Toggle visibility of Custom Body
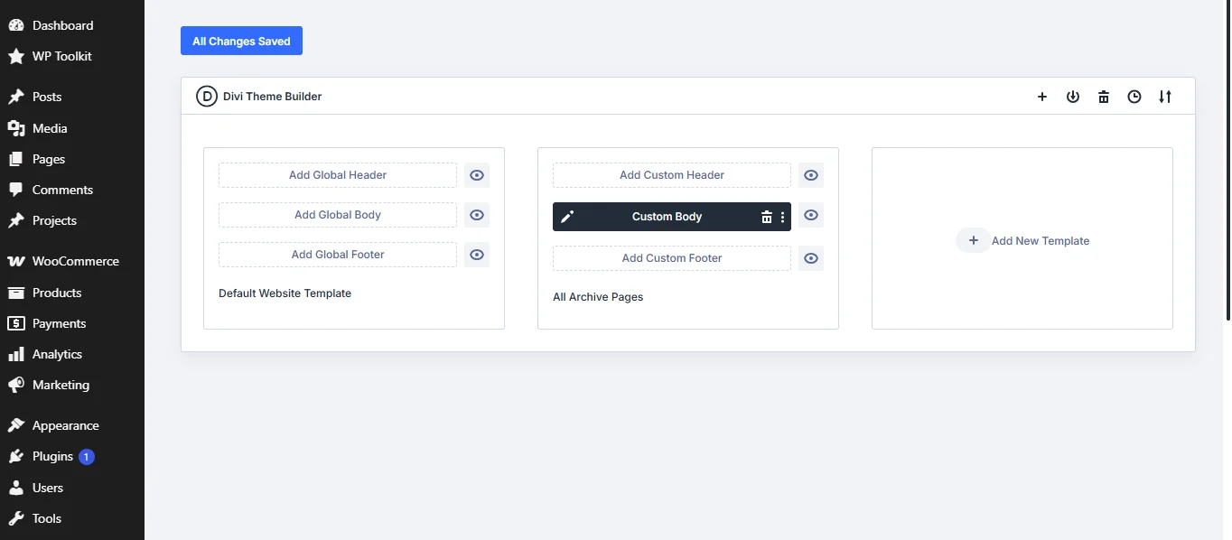This screenshot has width=1232, height=540. click(811, 215)
